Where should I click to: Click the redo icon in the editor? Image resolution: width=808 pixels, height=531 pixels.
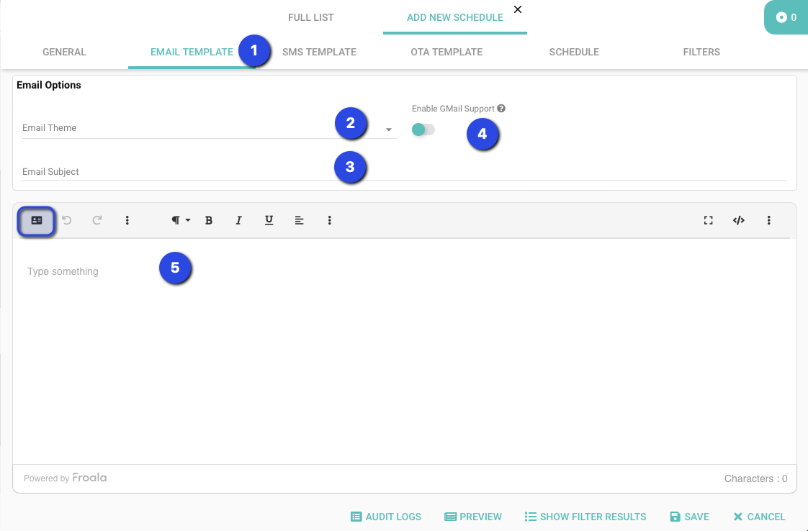pyautogui.click(x=97, y=221)
